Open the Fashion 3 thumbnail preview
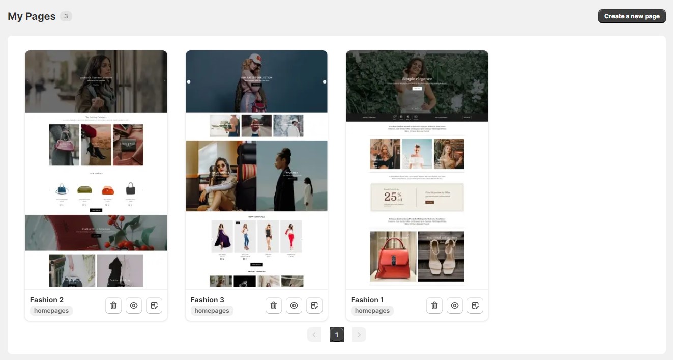The height and width of the screenshot is (360, 673). pos(256,168)
